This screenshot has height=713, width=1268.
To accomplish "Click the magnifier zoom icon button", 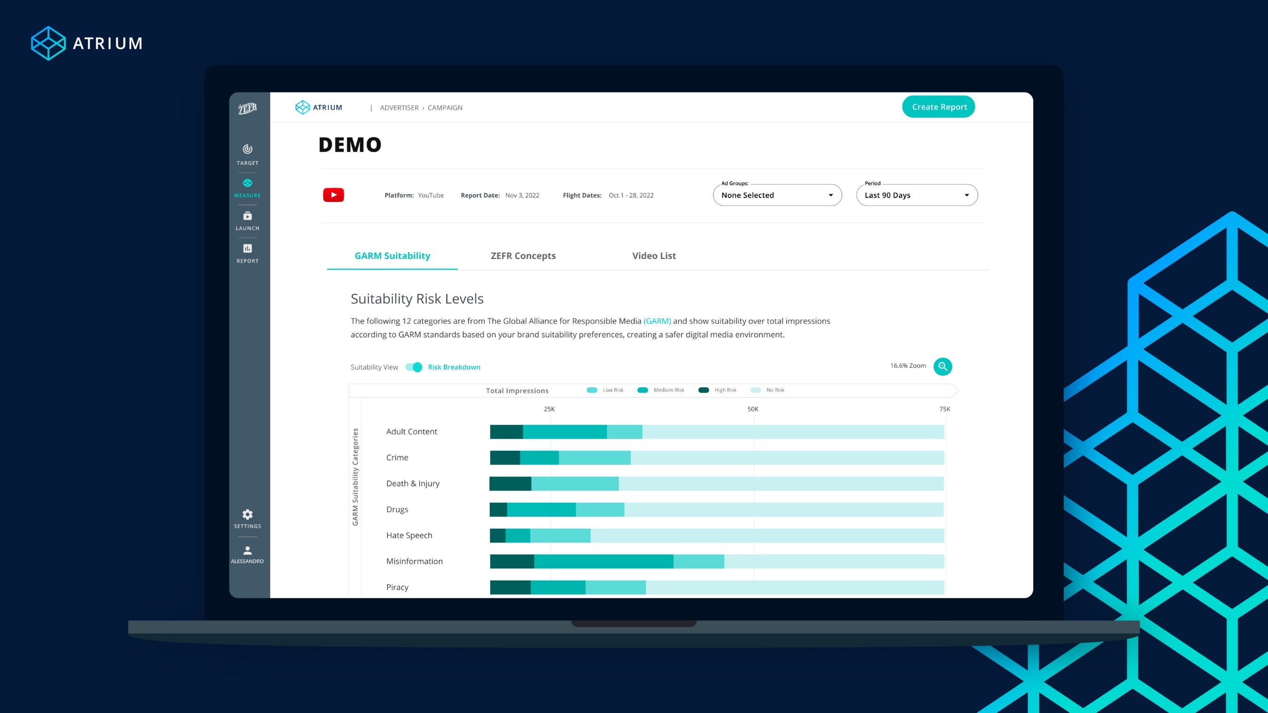I will (942, 366).
